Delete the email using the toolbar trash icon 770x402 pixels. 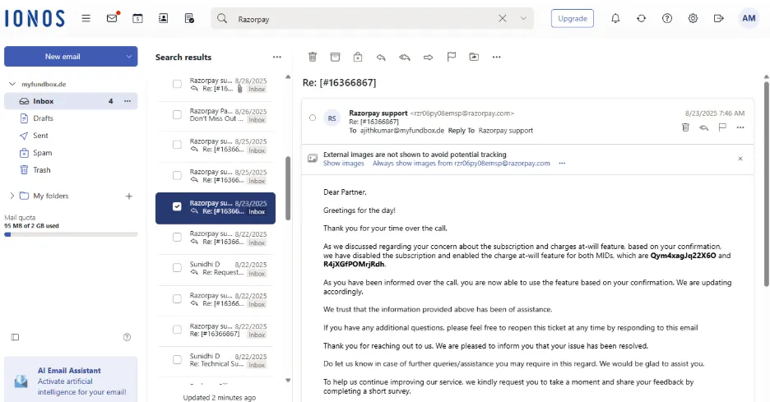313,57
